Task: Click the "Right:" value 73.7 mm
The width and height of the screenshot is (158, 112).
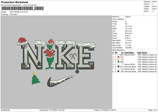Action: click(x=129, y=29)
